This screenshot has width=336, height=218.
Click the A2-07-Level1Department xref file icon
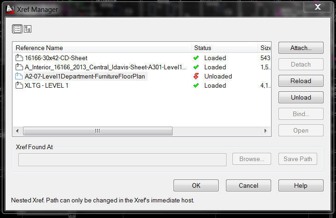pos(19,76)
